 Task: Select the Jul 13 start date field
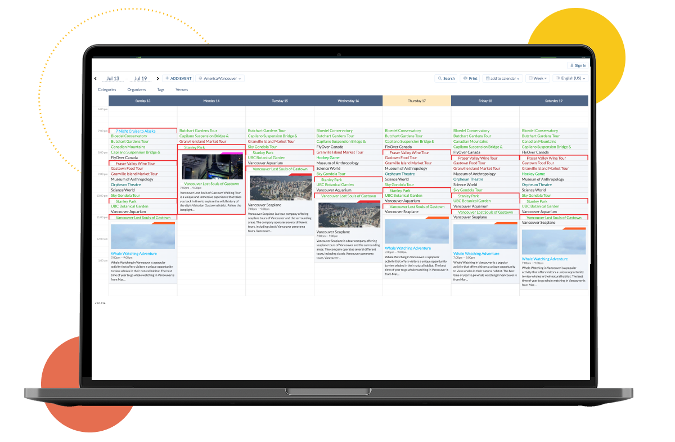(112, 79)
